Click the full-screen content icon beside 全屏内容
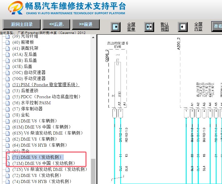Screen dimensions: 222x184 [x=183, y=27]
